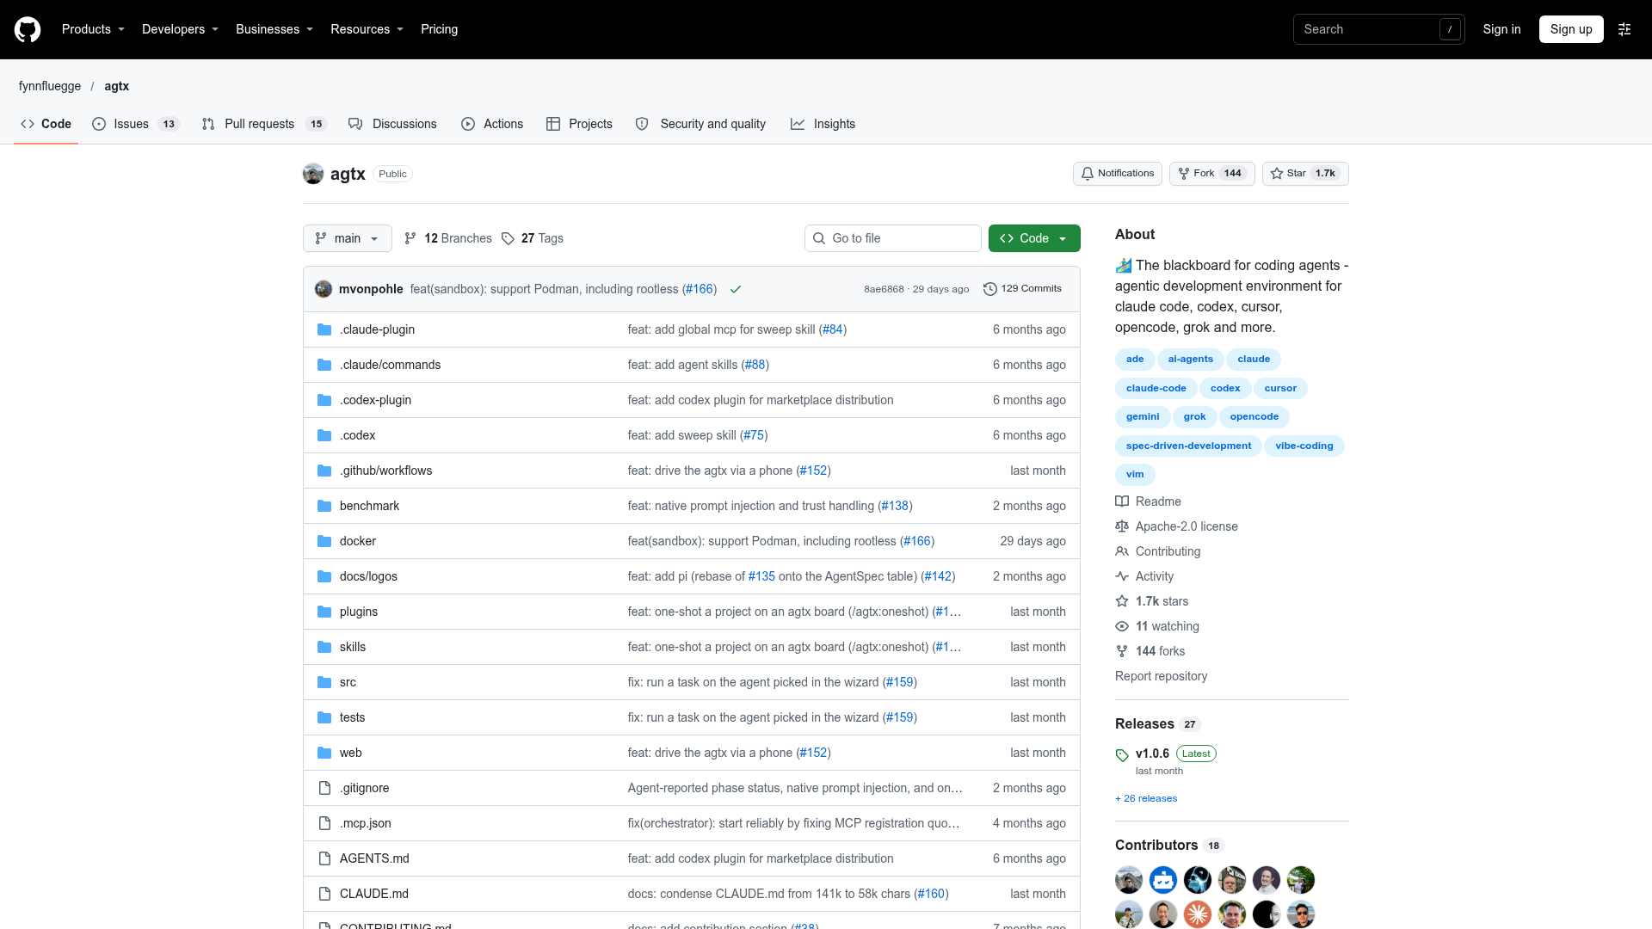The height and width of the screenshot is (929, 1652).
Task: Expand the Businesses menu
Action: 274,29
